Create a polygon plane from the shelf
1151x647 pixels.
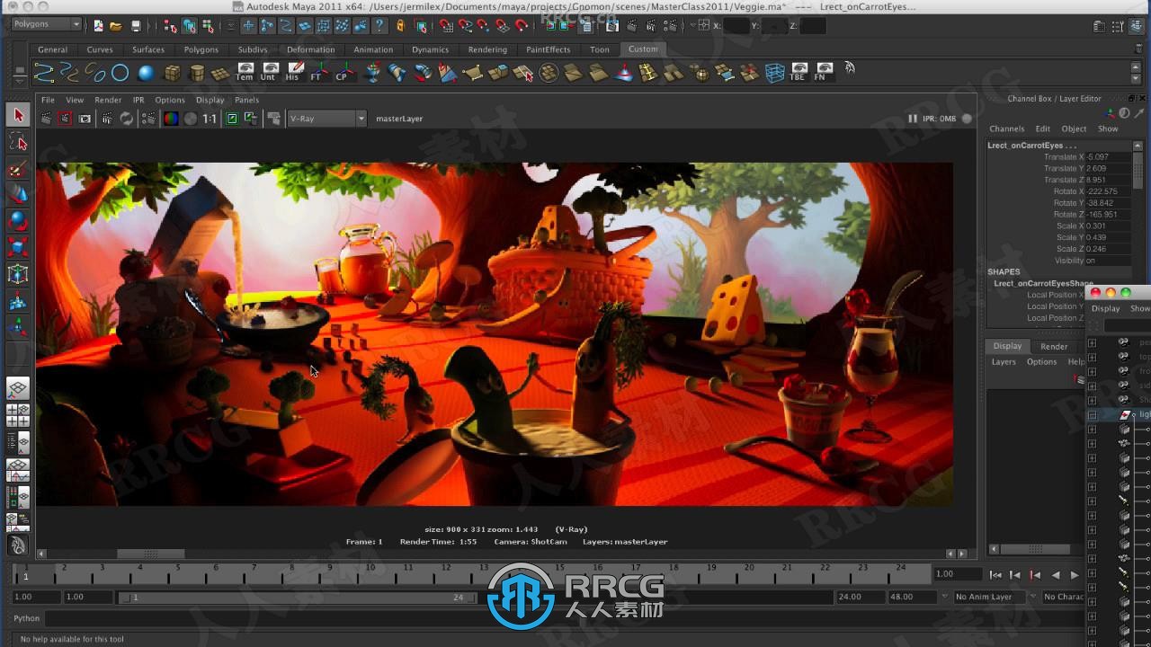click(220, 74)
